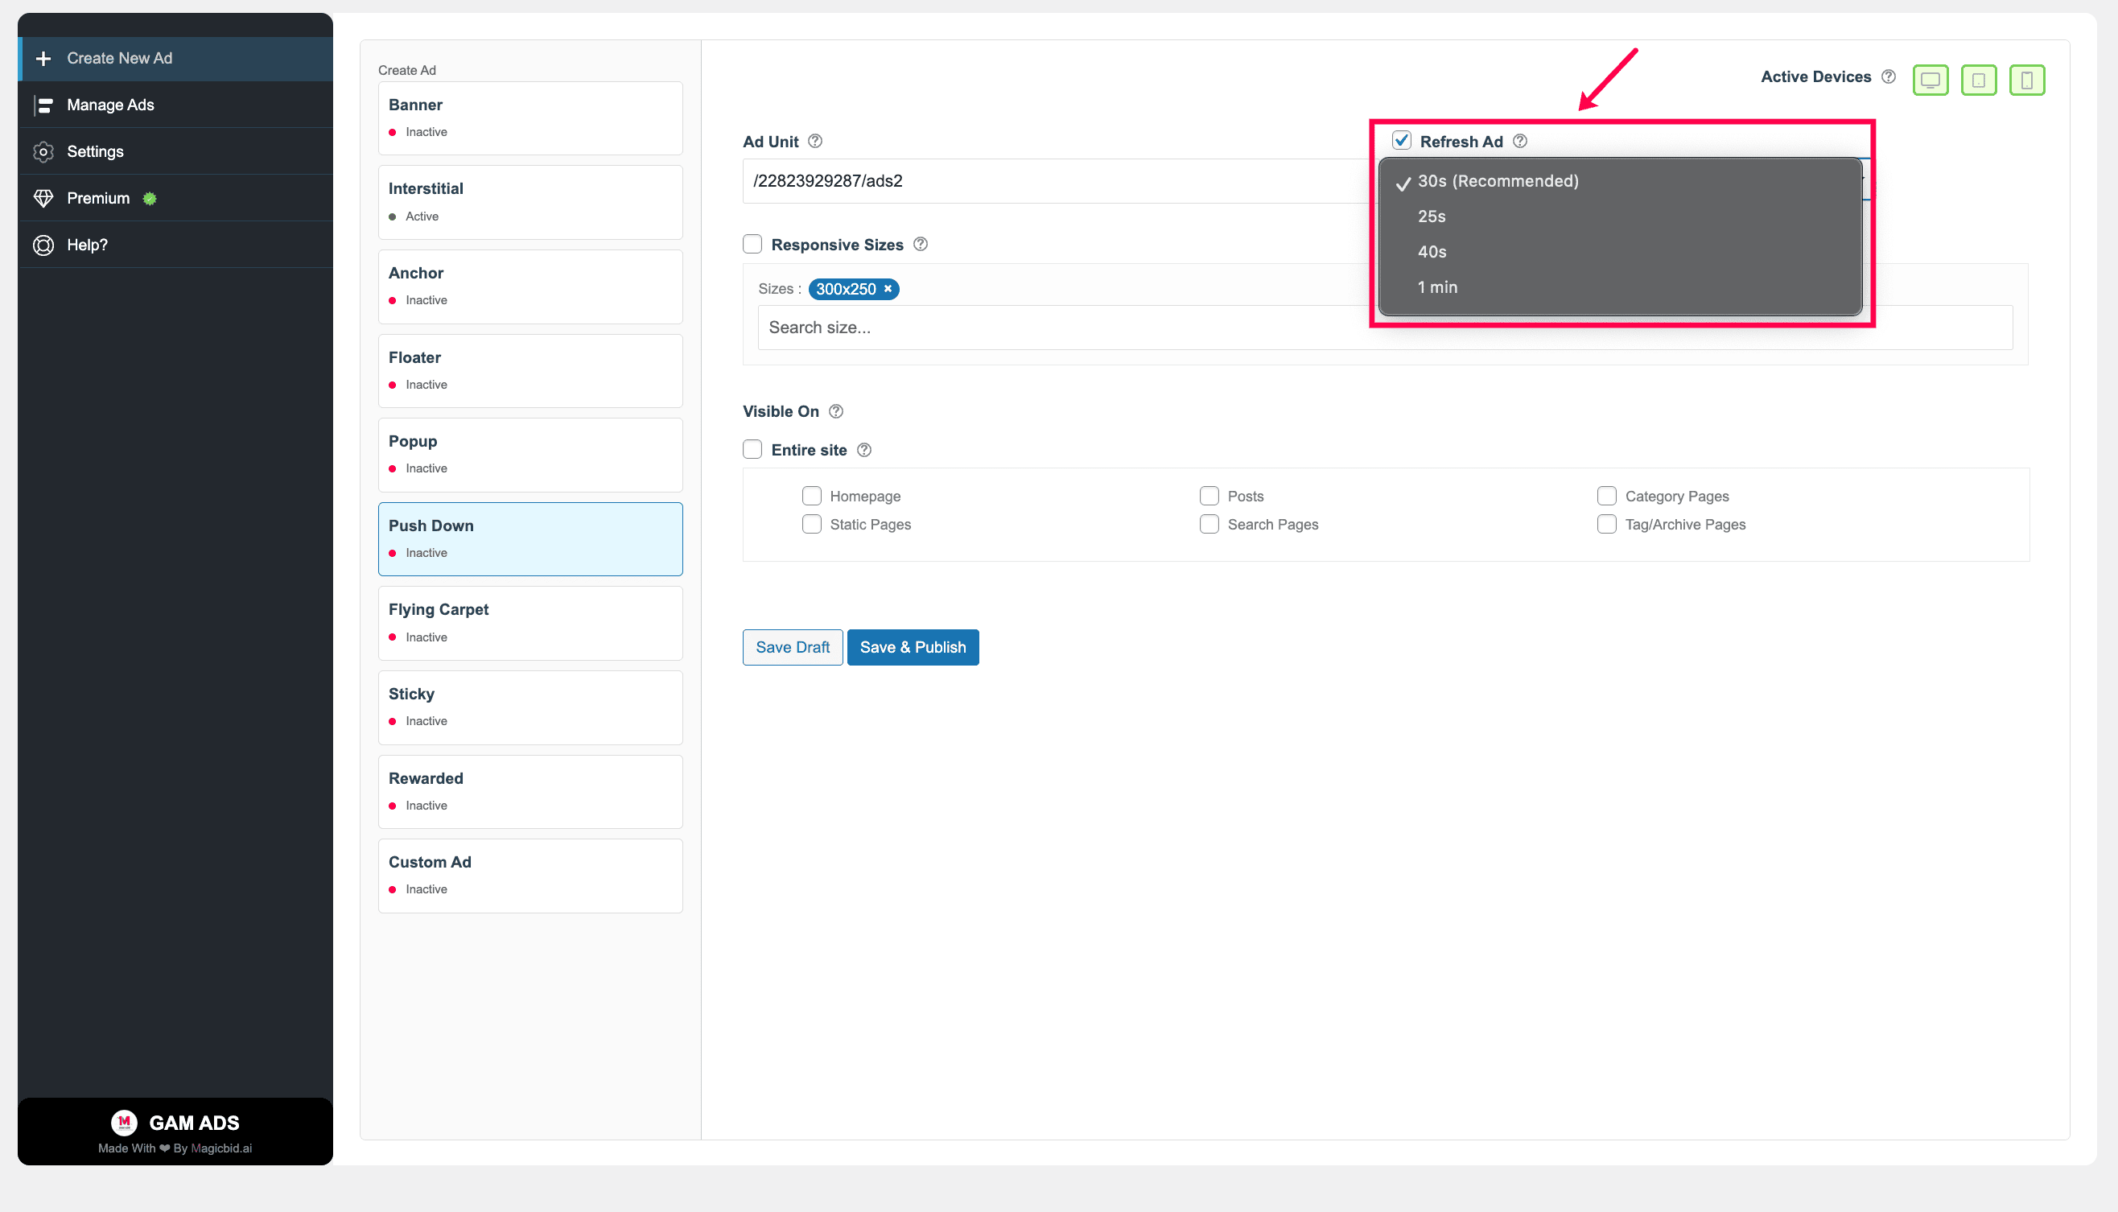This screenshot has height=1212, width=2118.
Task: Select the 40s refresh option
Action: click(1620, 252)
